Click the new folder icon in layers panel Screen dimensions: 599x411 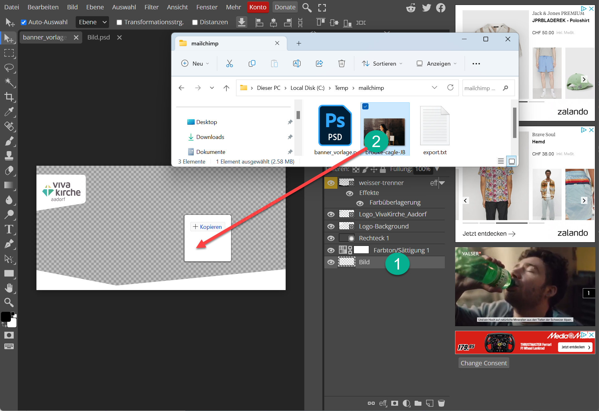[x=418, y=403]
